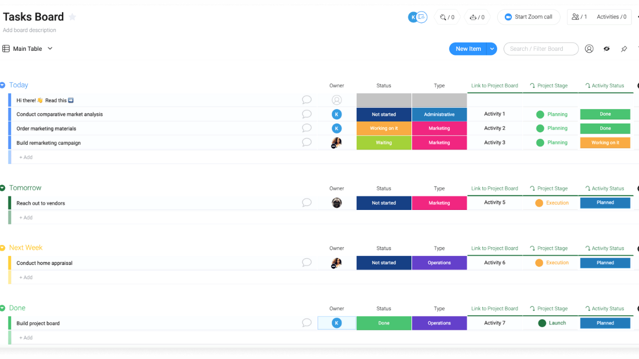The height and width of the screenshot is (359, 639).
Task: Click green Done status for Build project board
Action: click(x=384, y=323)
